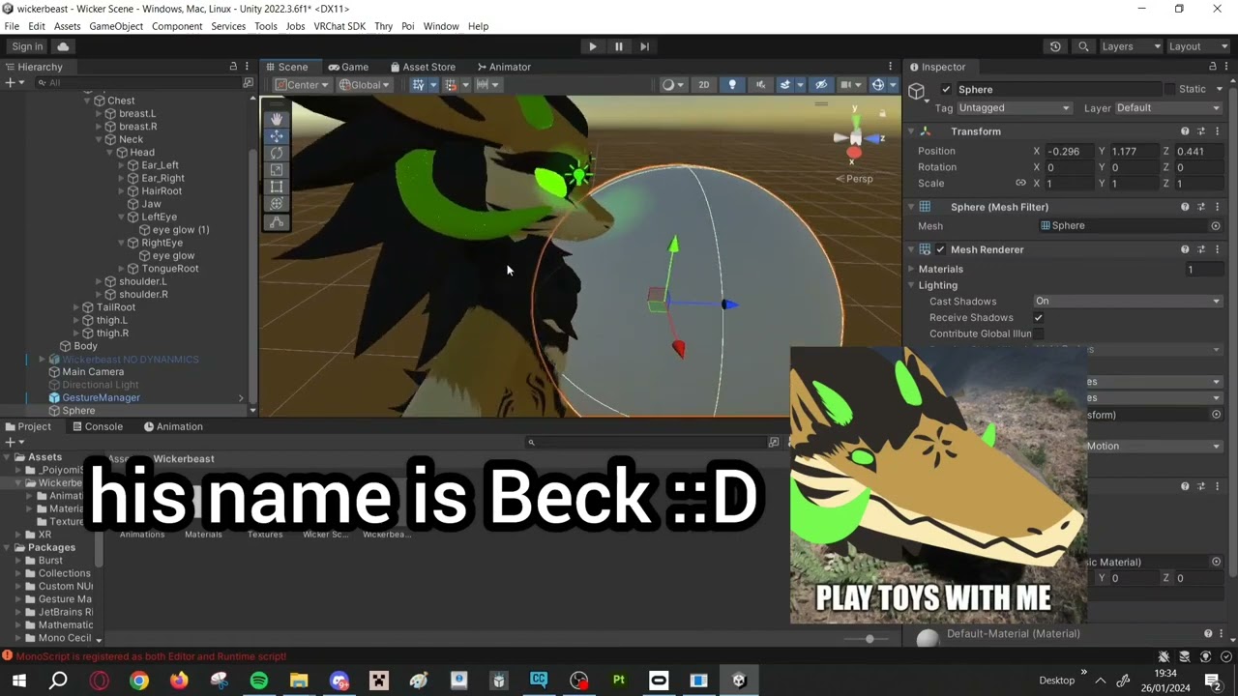Toggle 2D scene view mode
The height and width of the screenshot is (696, 1238).
coord(703,85)
